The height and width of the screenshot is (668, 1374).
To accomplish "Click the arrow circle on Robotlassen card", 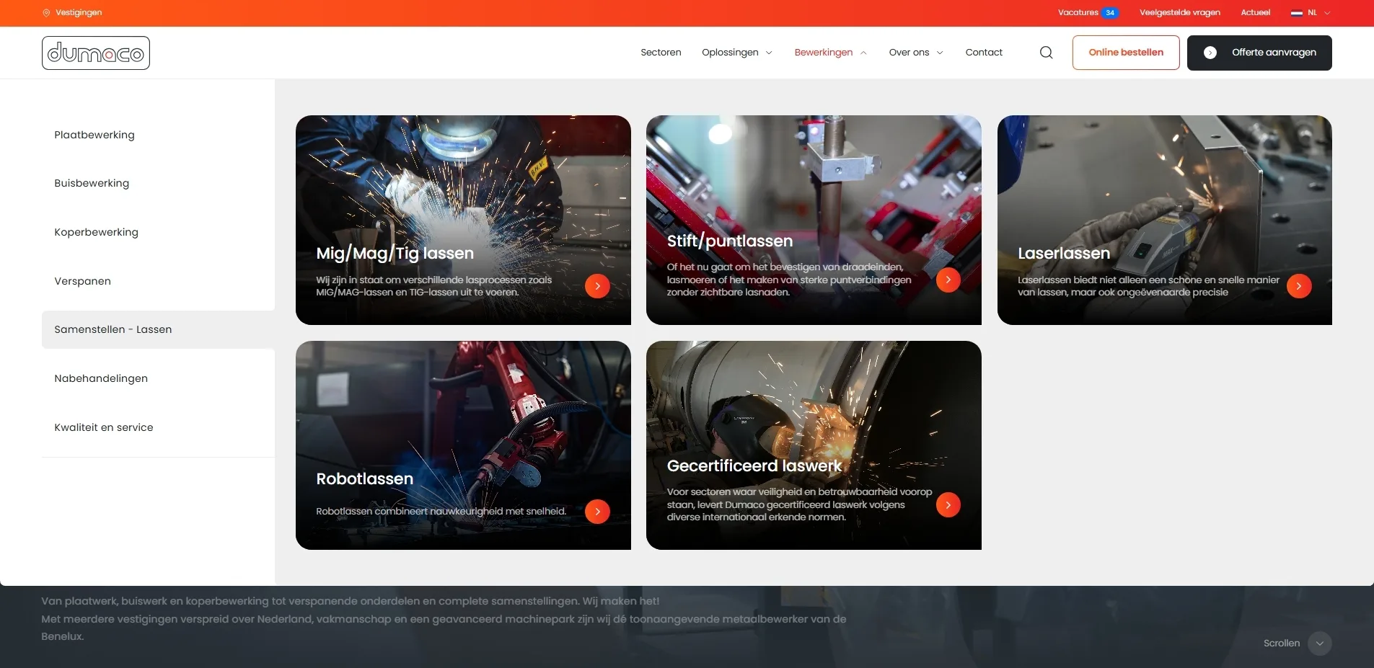I will click(597, 512).
